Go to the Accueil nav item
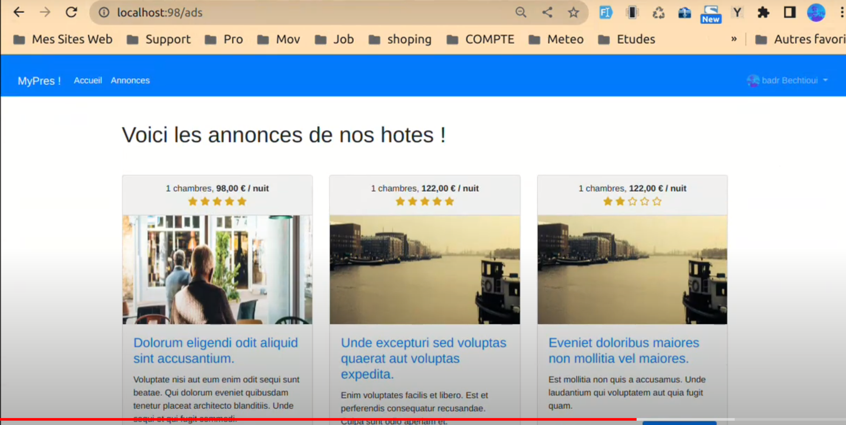The height and width of the screenshot is (425, 846). pos(88,81)
